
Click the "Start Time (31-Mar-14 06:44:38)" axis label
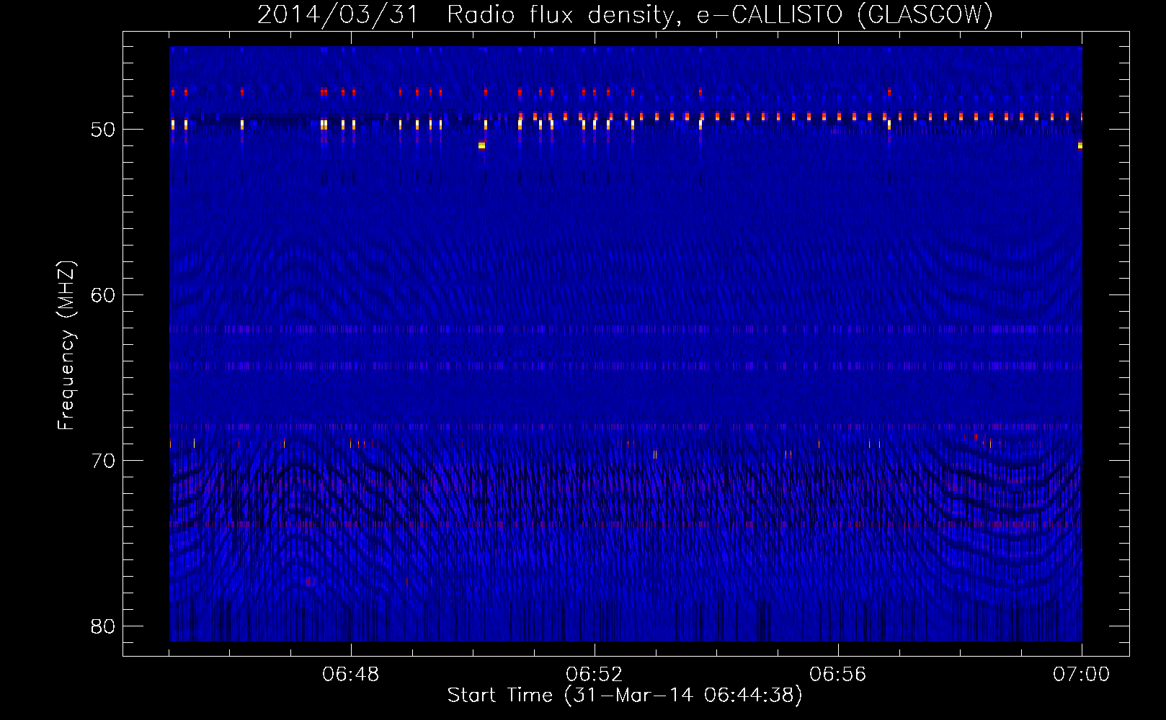coord(625,696)
